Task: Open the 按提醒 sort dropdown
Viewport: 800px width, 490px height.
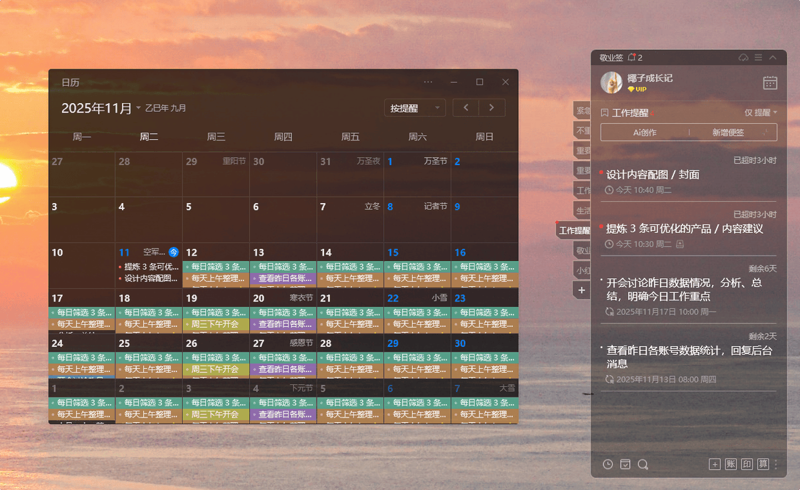Action: [x=415, y=108]
